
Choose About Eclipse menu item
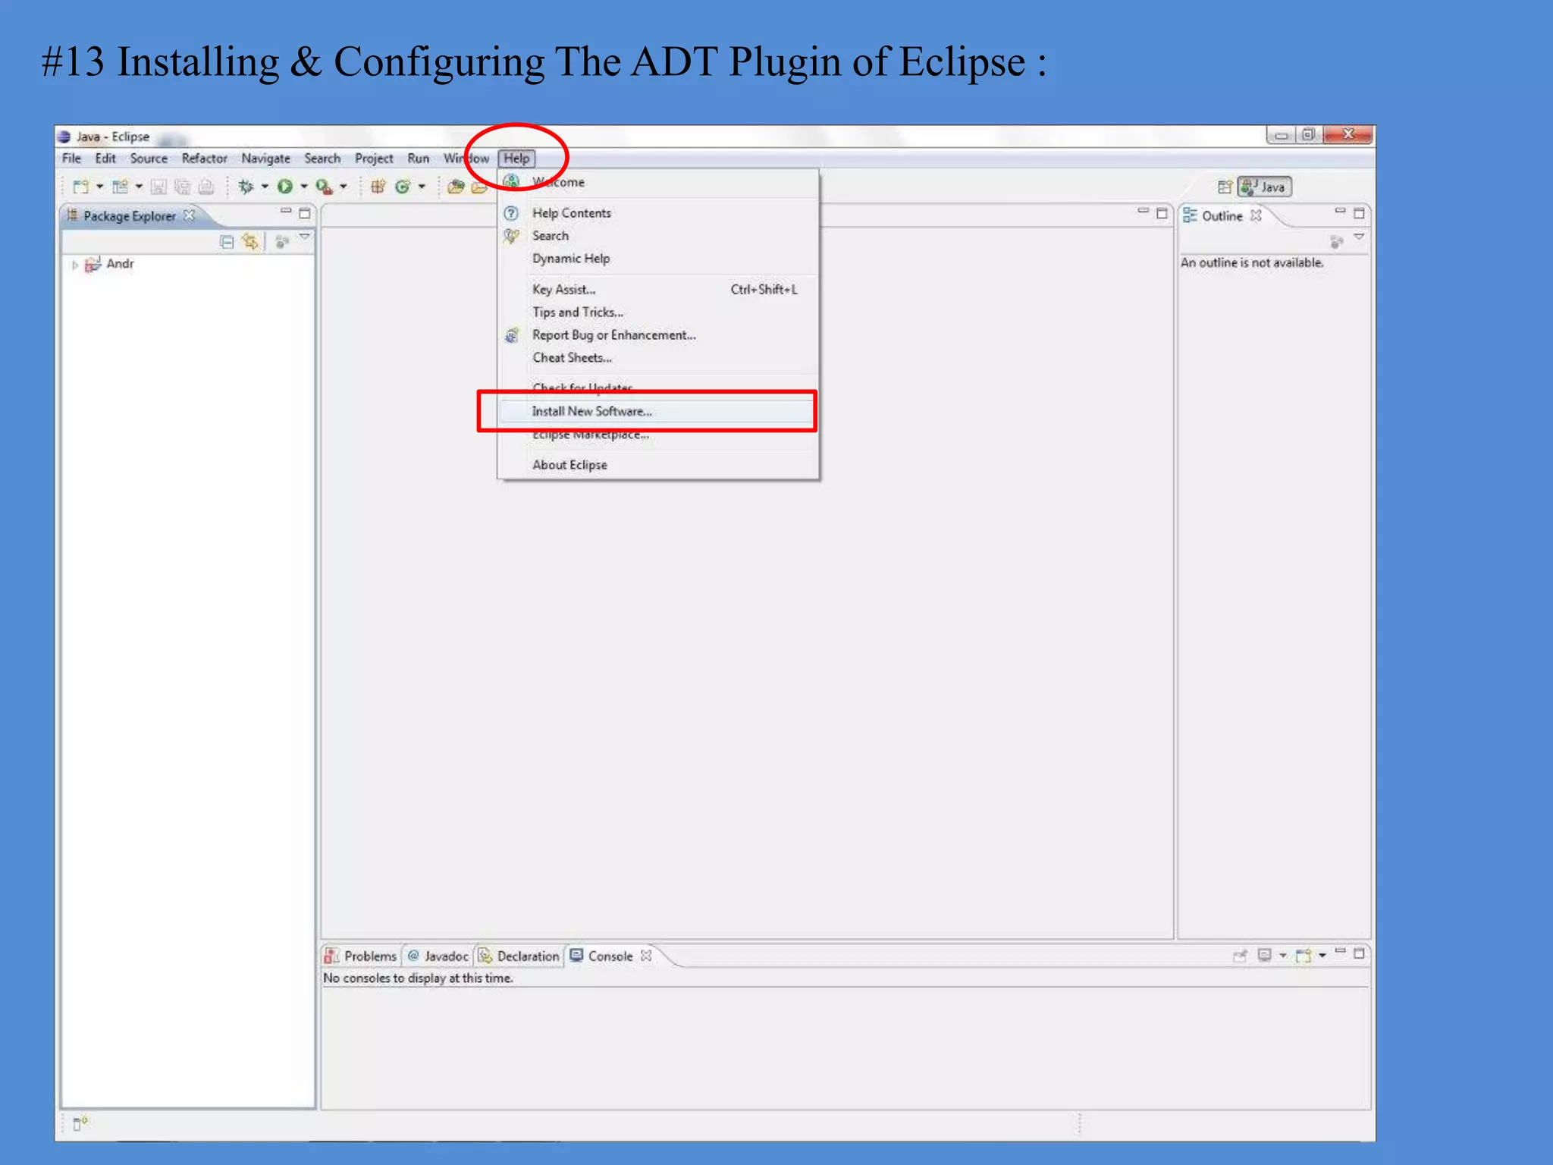coord(658,465)
